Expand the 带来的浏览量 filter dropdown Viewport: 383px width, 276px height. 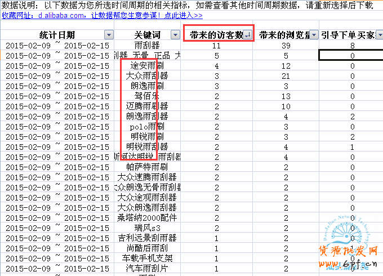point(314,35)
